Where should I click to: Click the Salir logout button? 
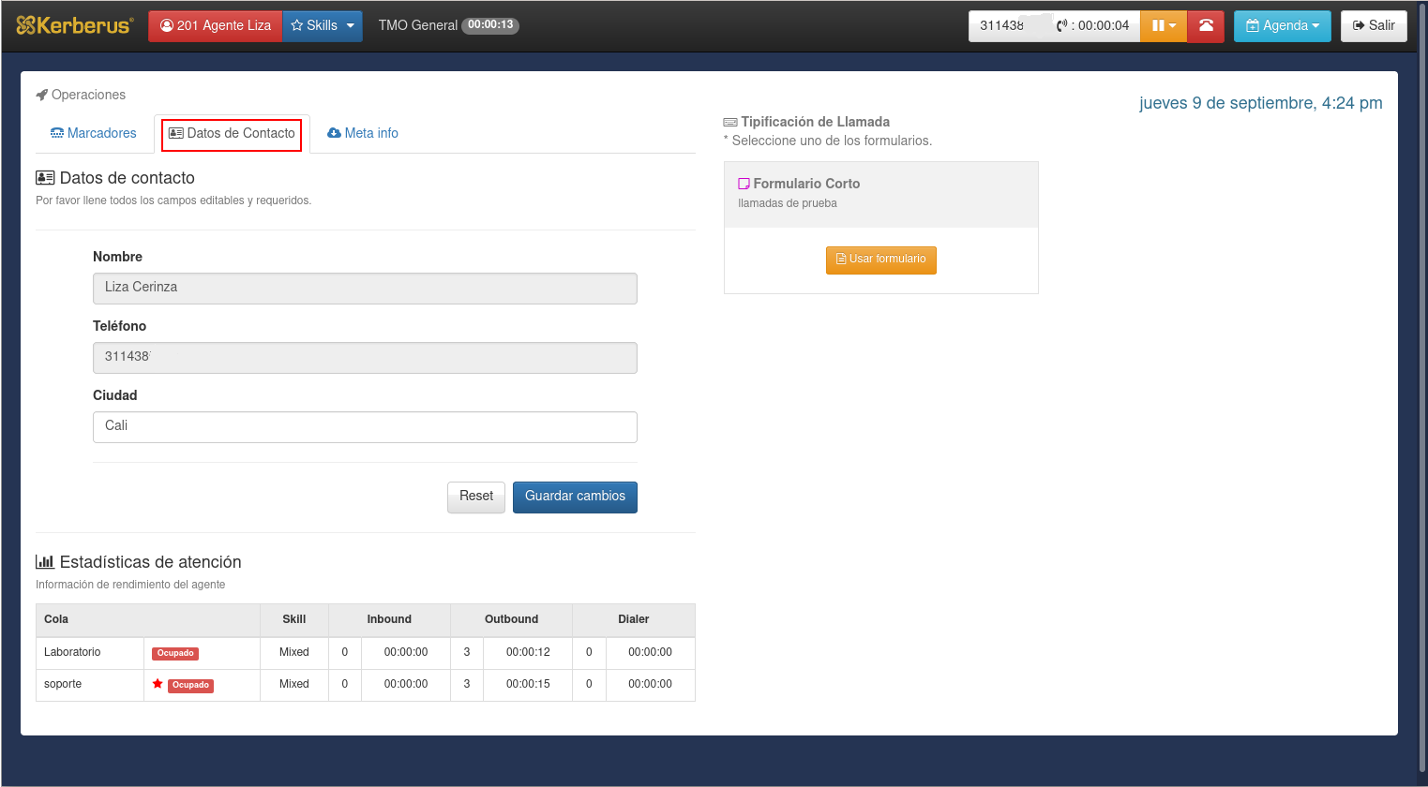1374,25
